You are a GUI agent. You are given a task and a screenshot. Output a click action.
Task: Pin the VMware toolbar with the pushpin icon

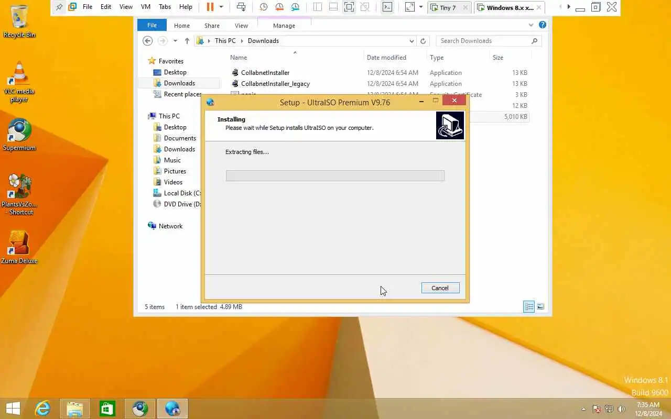click(x=59, y=7)
